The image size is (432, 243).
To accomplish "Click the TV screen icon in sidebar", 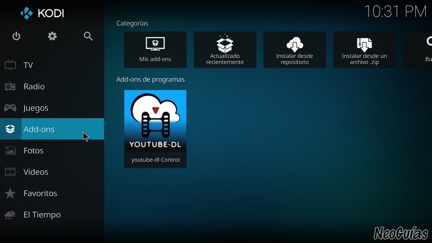I will (x=10, y=65).
